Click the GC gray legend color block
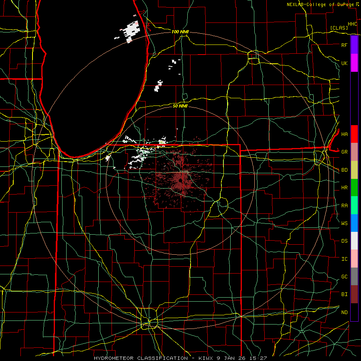 354,276
